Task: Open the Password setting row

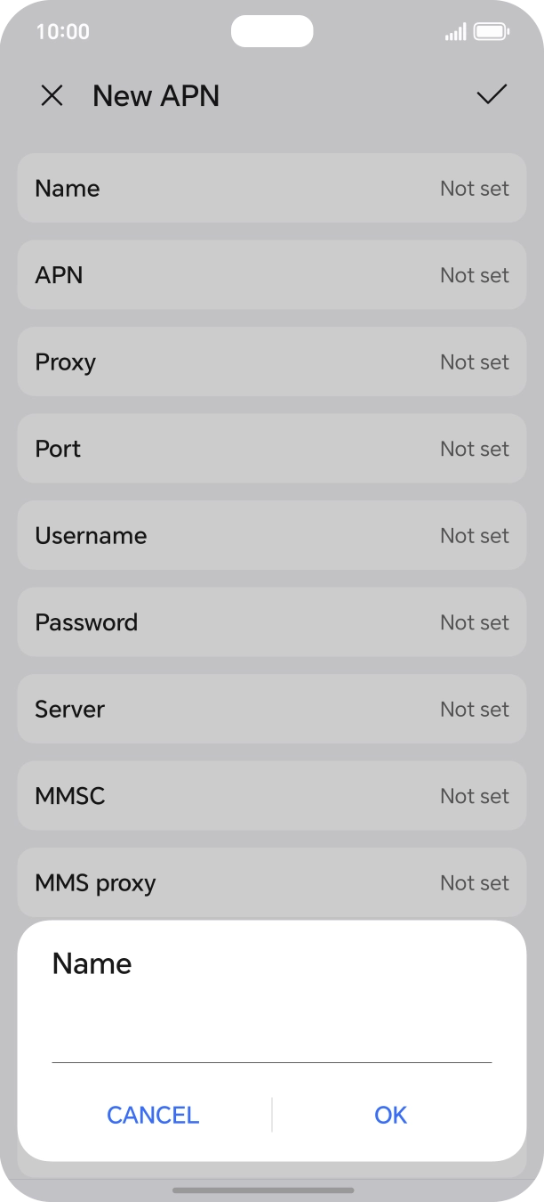Action: [x=271, y=621]
